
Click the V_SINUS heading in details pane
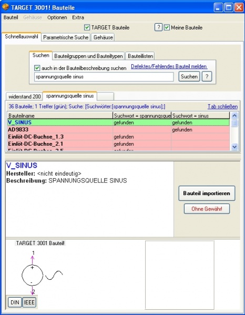(x=22, y=165)
